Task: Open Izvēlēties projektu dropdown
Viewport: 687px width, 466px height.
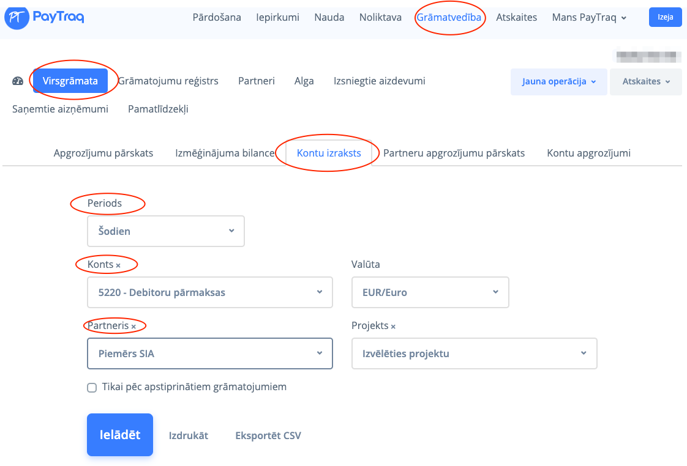Action: click(474, 353)
